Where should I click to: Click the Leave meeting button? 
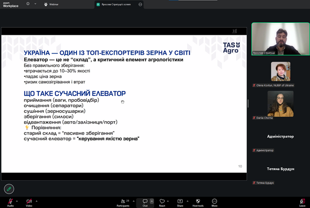[x=302, y=203]
